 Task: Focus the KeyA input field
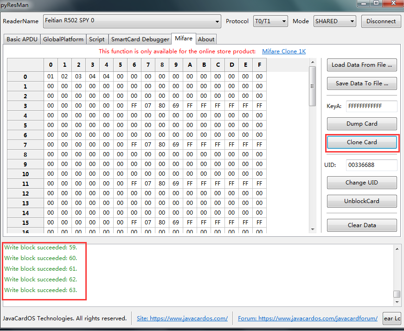coord(371,106)
